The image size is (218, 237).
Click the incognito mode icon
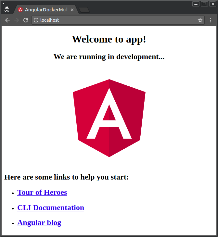coord(7,9)
